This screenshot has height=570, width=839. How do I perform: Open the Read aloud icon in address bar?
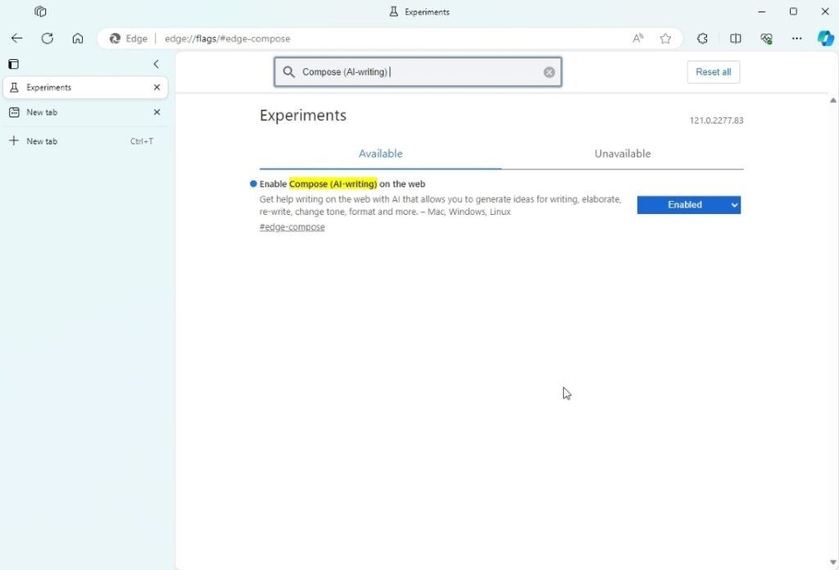click(x=637, y=39)
